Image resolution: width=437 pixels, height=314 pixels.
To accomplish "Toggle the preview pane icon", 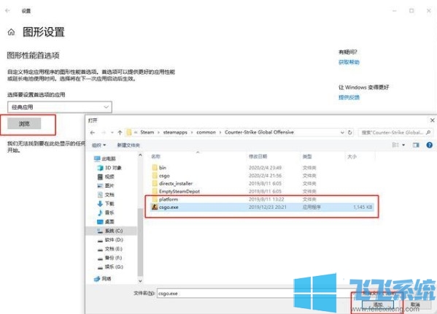I will pos(416,145).
